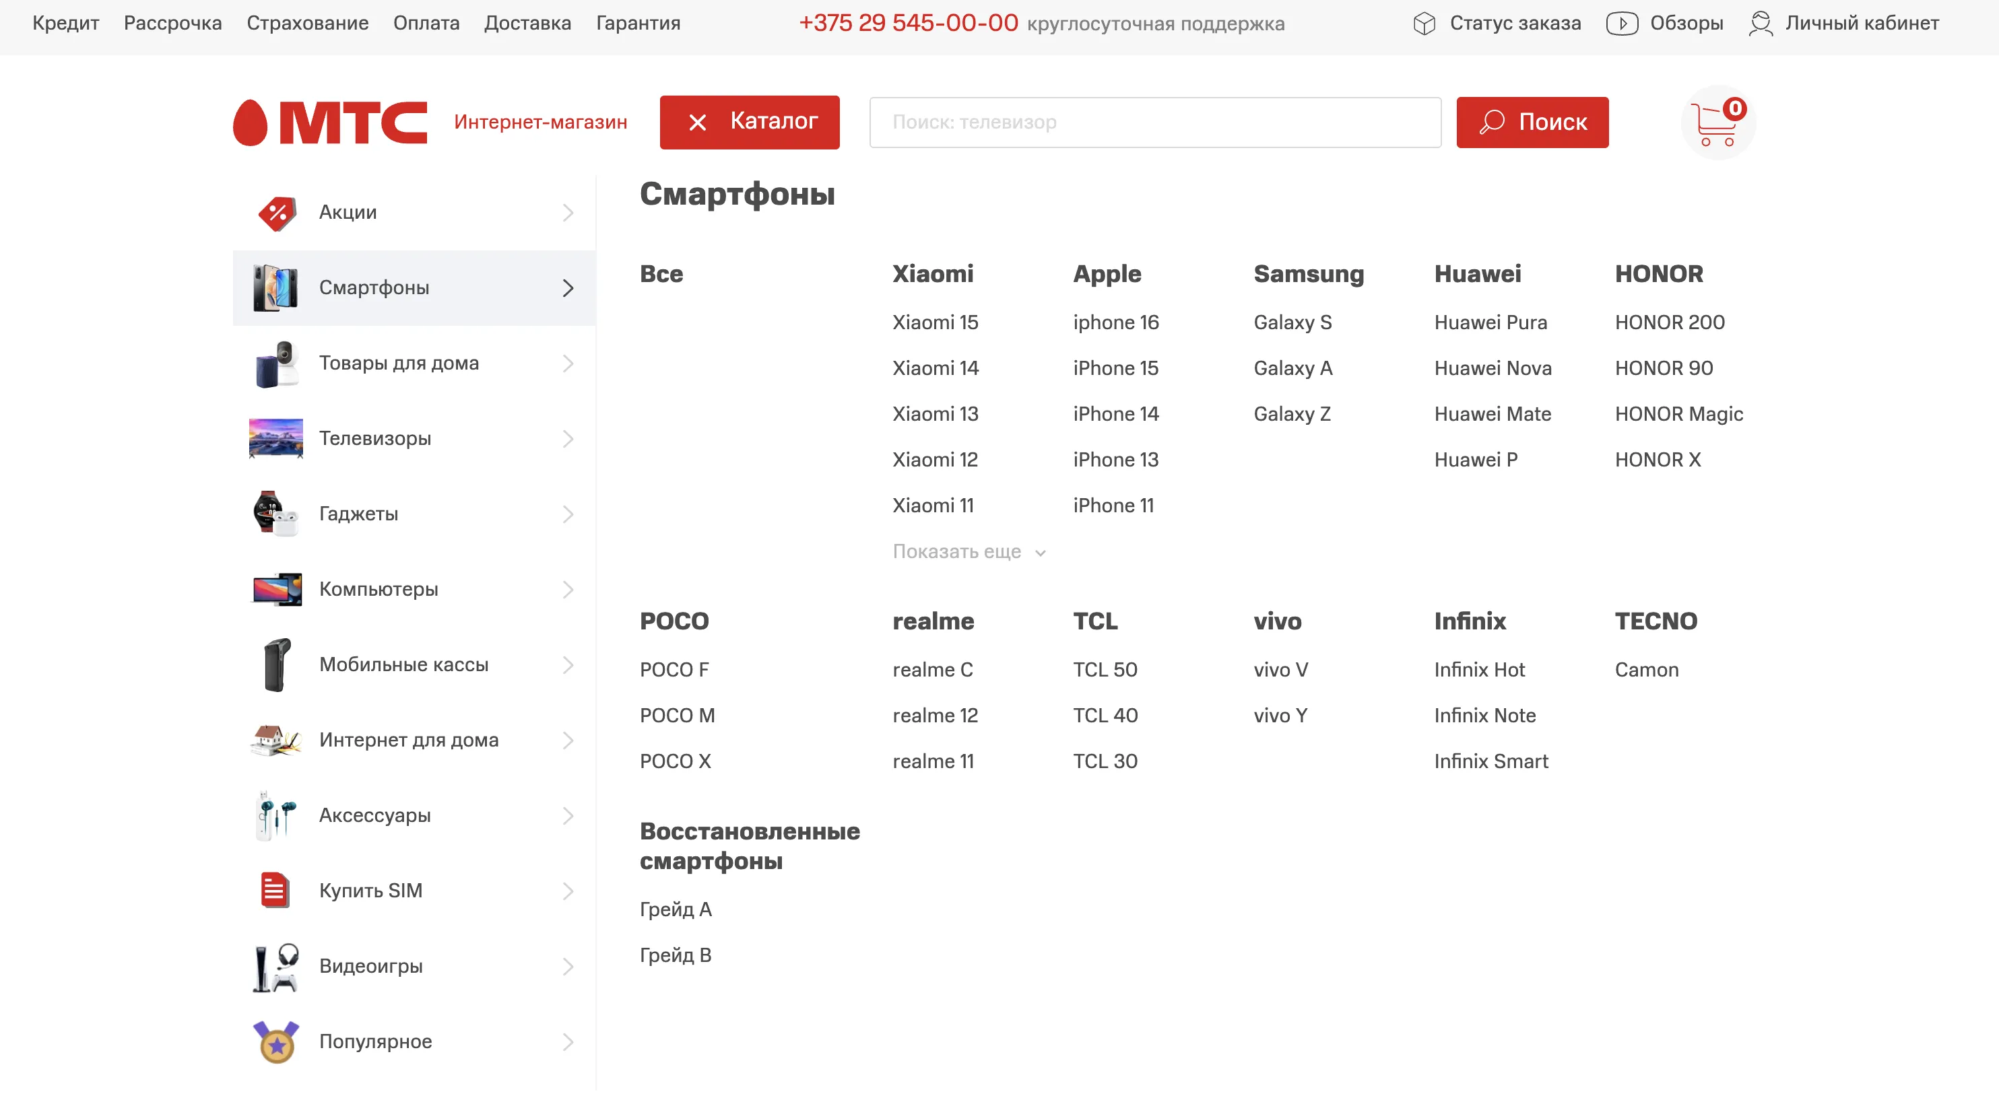Viewport: 1999px width, 1104px height.
Task: Expand the Гаджеты category arrow
Action: coord(568,514)
